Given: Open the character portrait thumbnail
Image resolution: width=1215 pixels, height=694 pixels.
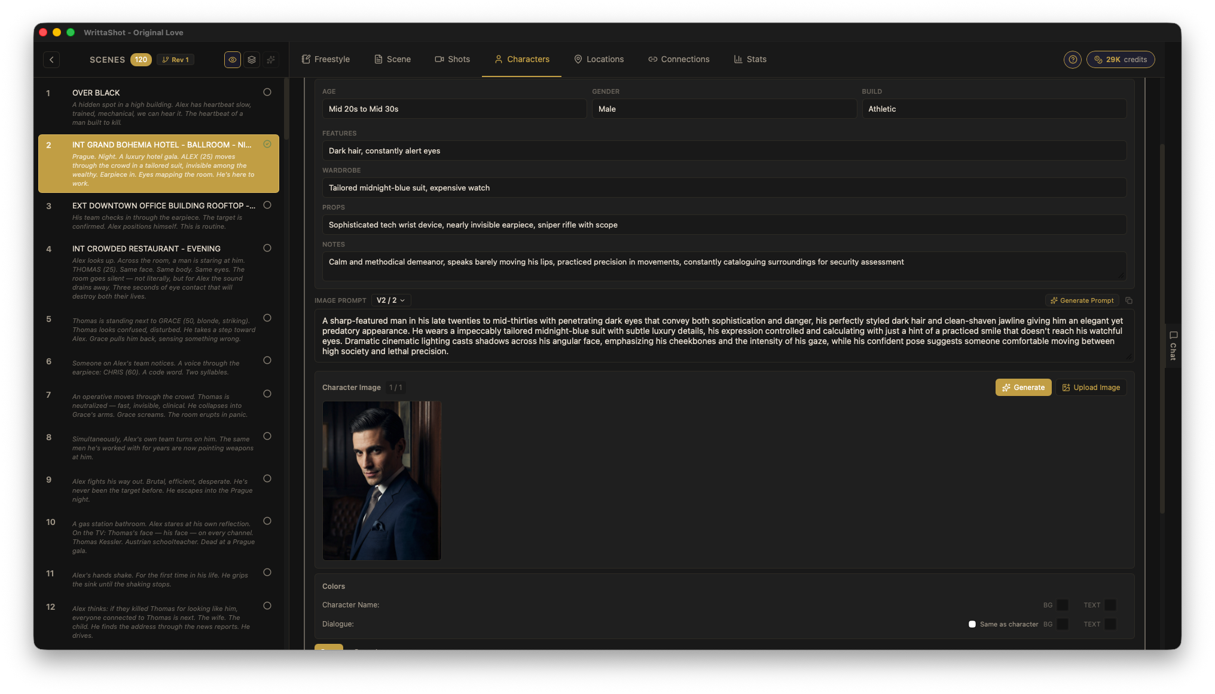Looking at the screenshot, I should [381, 481].
